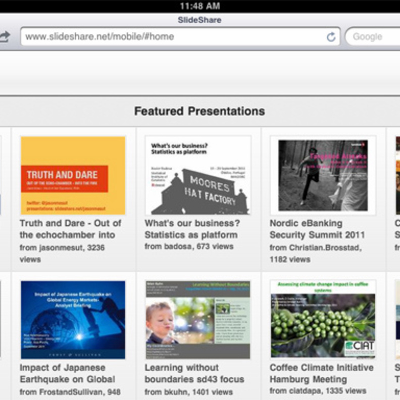This screenshot has width=400, height=400.
Task: Click the SlideShare page title text
Action: coord(199,20)
